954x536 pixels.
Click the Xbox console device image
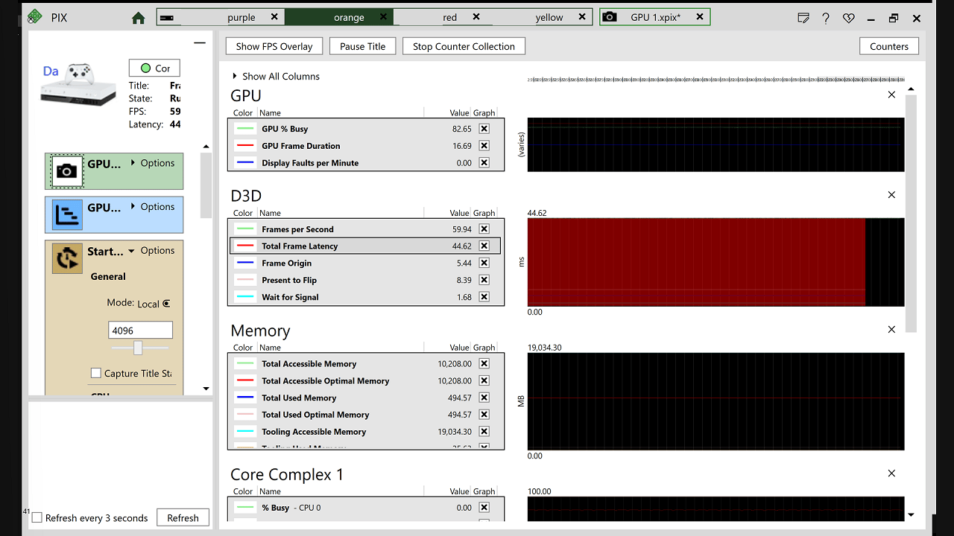(x=79, y=84)
